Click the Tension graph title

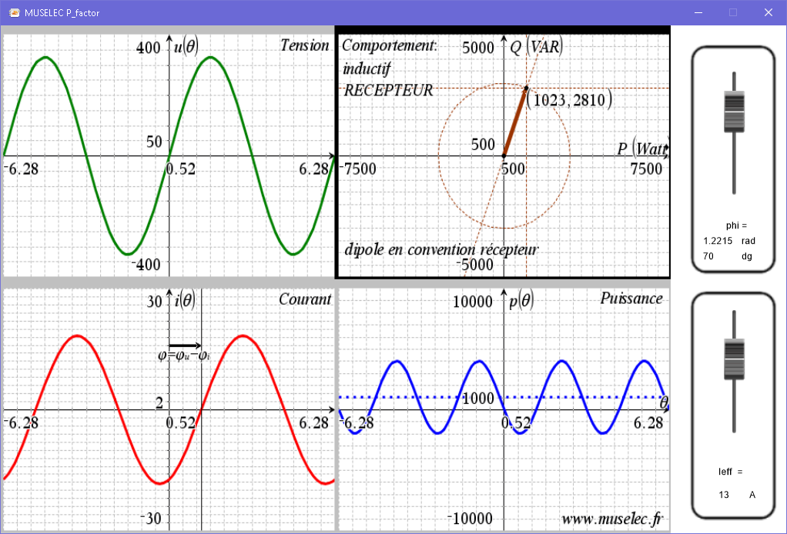point(304,45)
